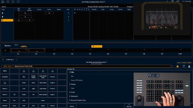Expand the Setup node in the browser
This screenshot has height=108, width=193.
tap(70, 84)
